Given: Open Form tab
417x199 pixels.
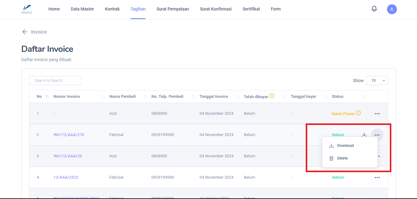Looking at the screenshot, I should (x=276, y=9).
